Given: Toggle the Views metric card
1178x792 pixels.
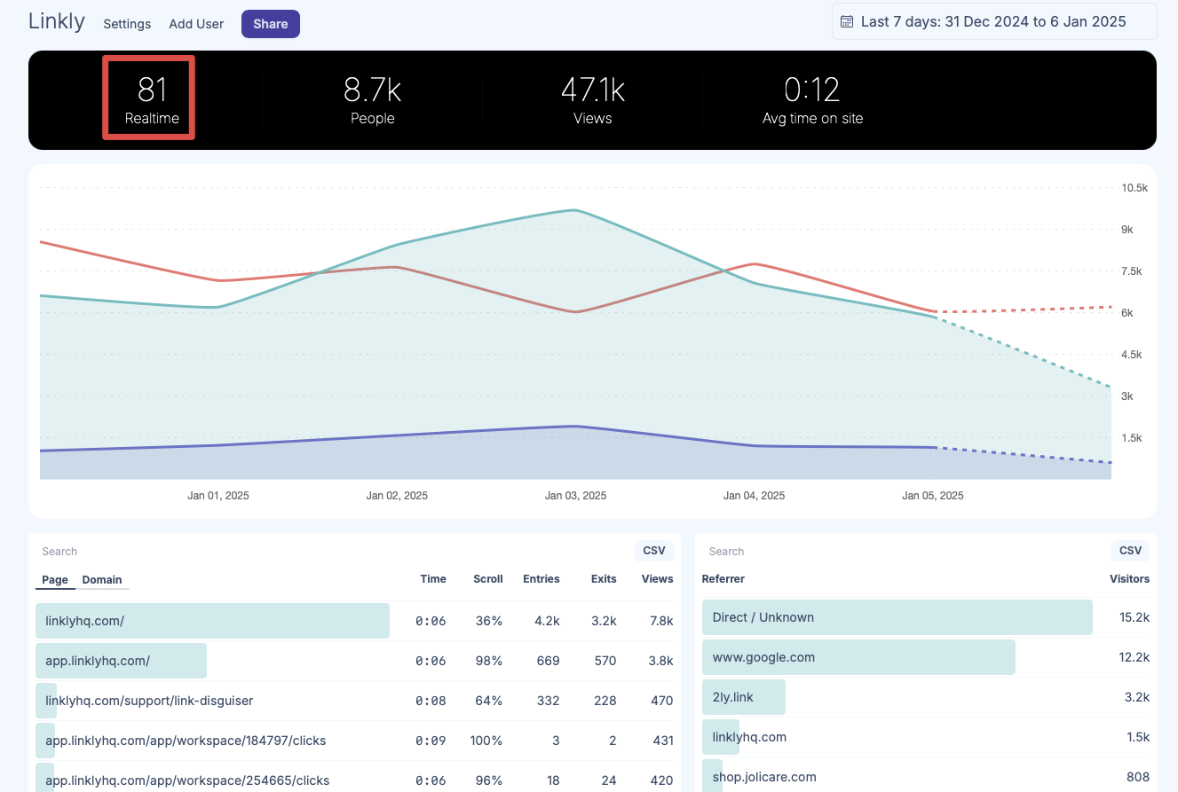Looking at the screenshot, I should point(592,99).
